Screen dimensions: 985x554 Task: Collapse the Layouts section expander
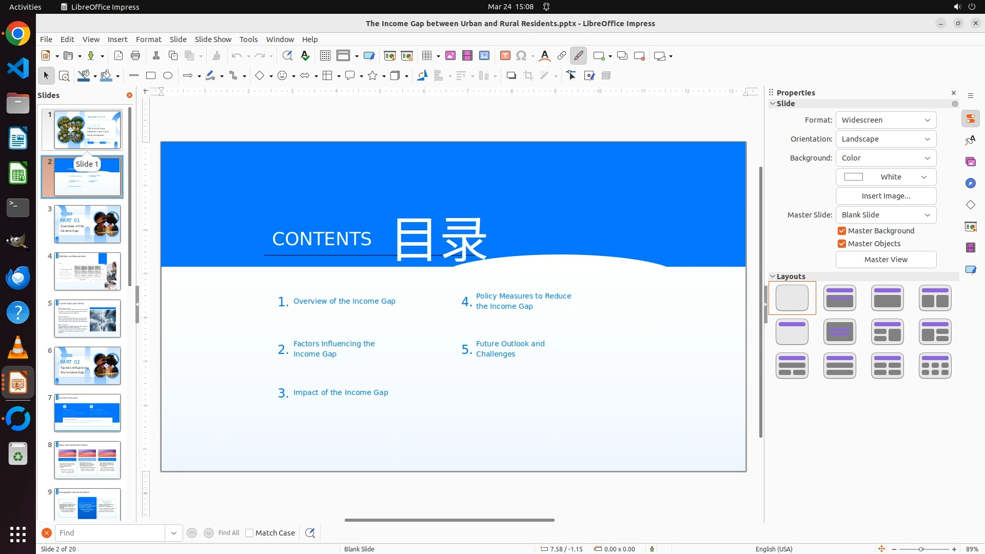pos(773,276)
